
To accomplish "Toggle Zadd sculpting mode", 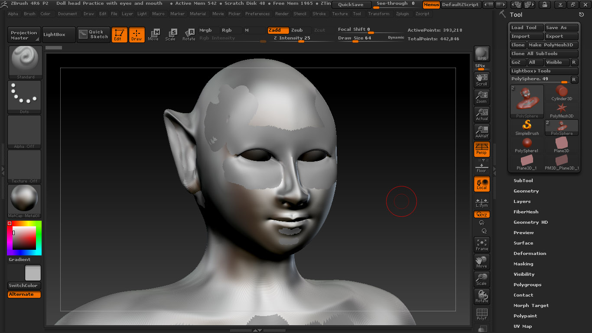I will click(x=278, y=30).
